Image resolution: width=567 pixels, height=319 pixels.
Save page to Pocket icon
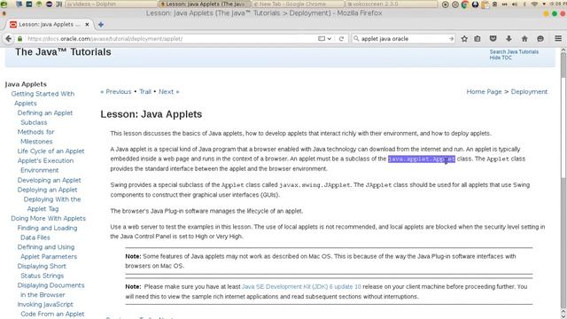[493, 39]
